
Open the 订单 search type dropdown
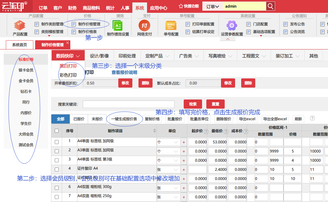[212, 6]
